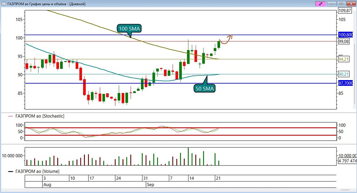The image size is (357, 193).
Task: Click date 17 on the time axis
Action: [x=91, y=178]
